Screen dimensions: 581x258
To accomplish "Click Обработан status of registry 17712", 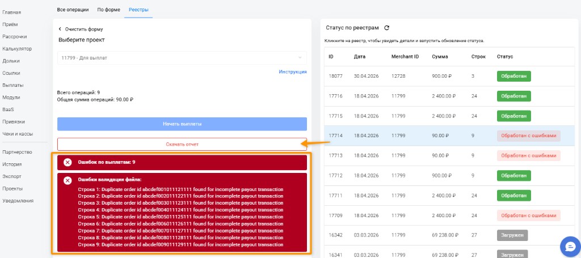I will coord(513,175).
